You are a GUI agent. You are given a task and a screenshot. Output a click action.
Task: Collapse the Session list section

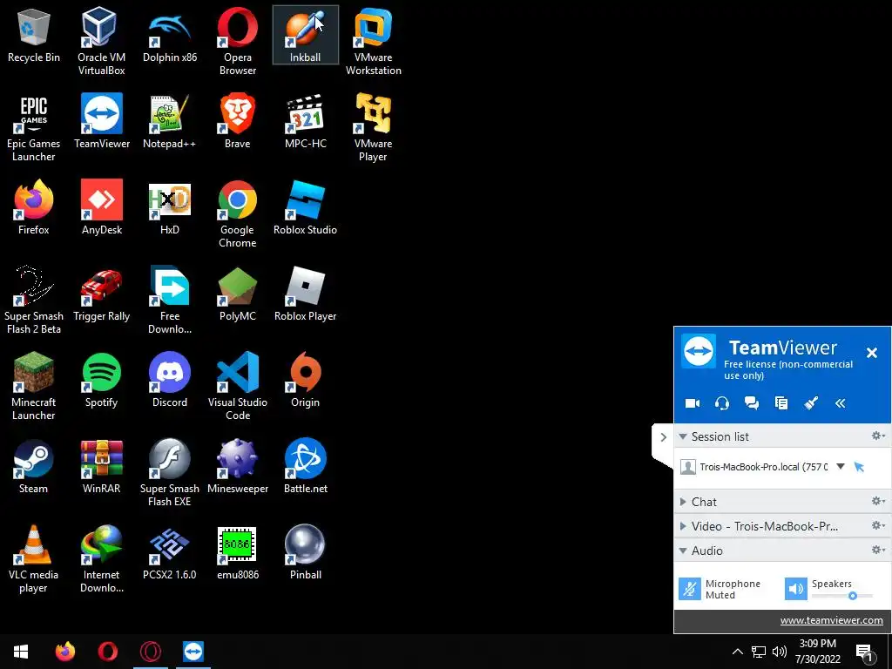pyautogui.click(x=683, y=437)
